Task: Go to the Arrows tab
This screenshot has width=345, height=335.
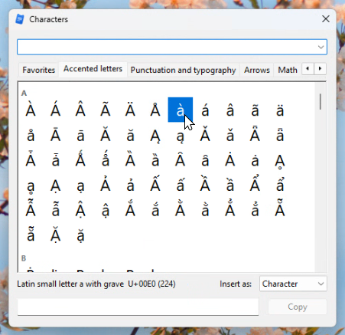Action: click(x=257, y=70)
